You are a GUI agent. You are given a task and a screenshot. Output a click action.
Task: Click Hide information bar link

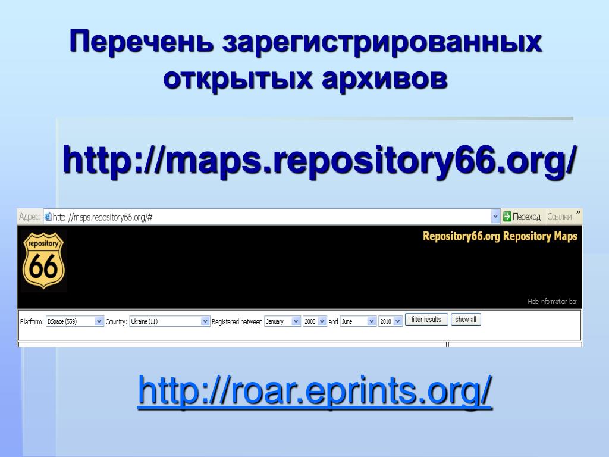pos(552,301)
